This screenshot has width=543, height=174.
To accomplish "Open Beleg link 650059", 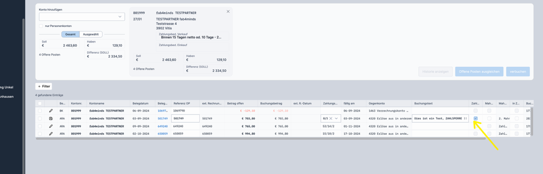I will 162,134.
